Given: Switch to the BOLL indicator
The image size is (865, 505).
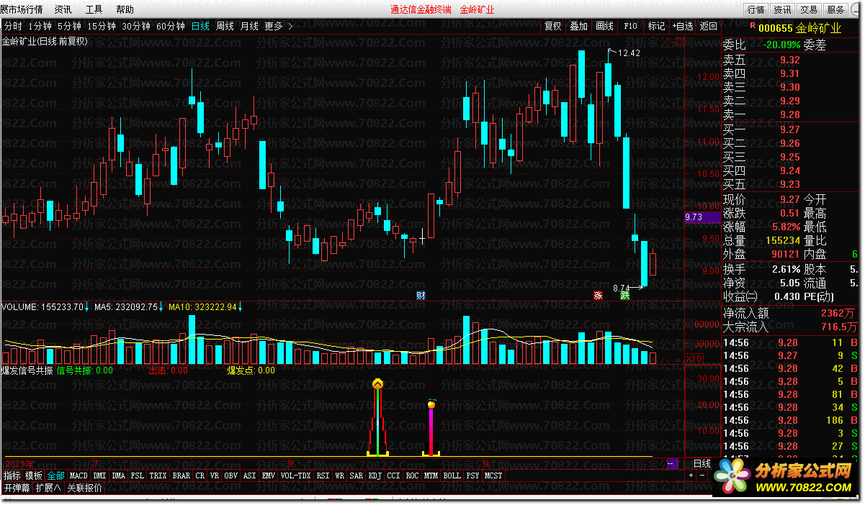Looking at the screenshot, I should point(452,476).
